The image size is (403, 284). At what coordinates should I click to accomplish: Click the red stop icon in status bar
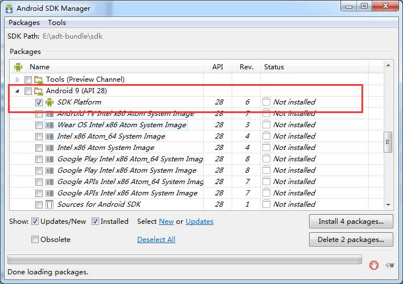tap(374, 265)
